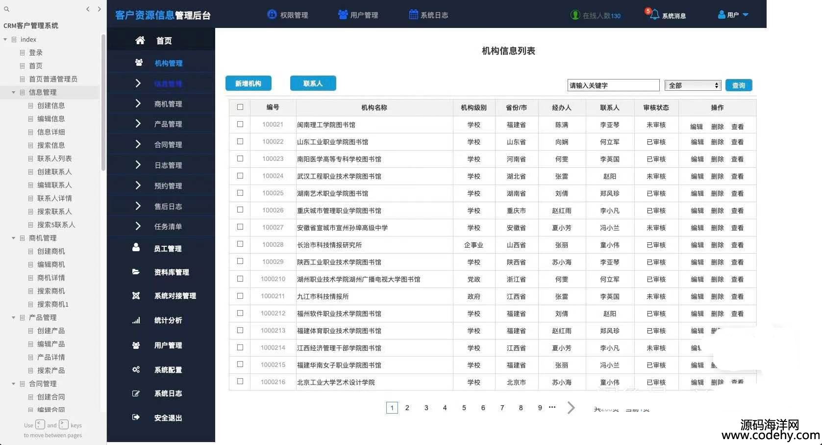Click the outline panel vertical scrollbar
This screenshot has width=822, height=445.
click(103, 103)
